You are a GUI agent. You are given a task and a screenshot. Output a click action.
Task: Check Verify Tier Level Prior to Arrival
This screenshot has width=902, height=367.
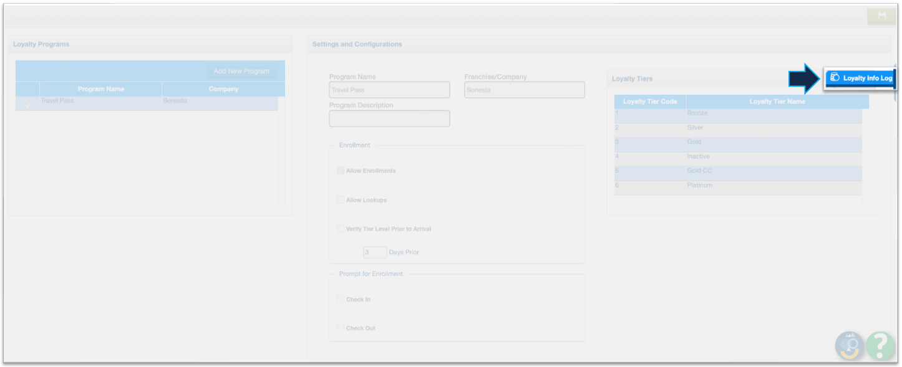341,229
